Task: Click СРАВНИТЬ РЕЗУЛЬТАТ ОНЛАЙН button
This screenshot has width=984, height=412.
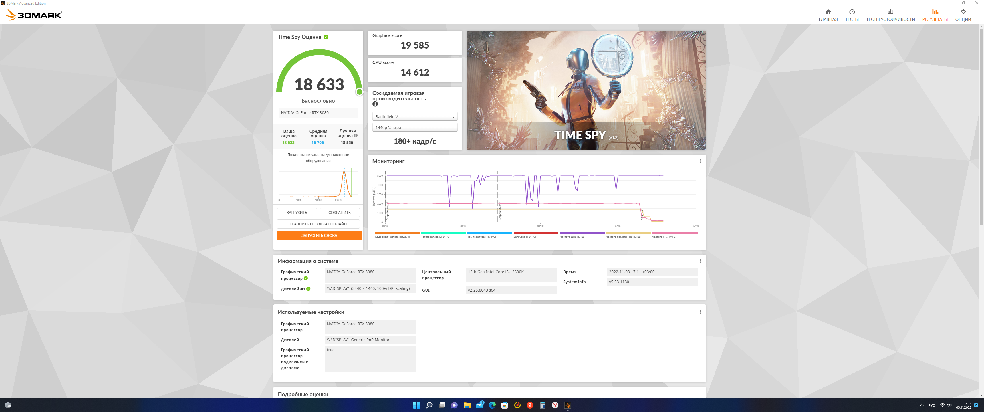Action: (x=318, y=224)
